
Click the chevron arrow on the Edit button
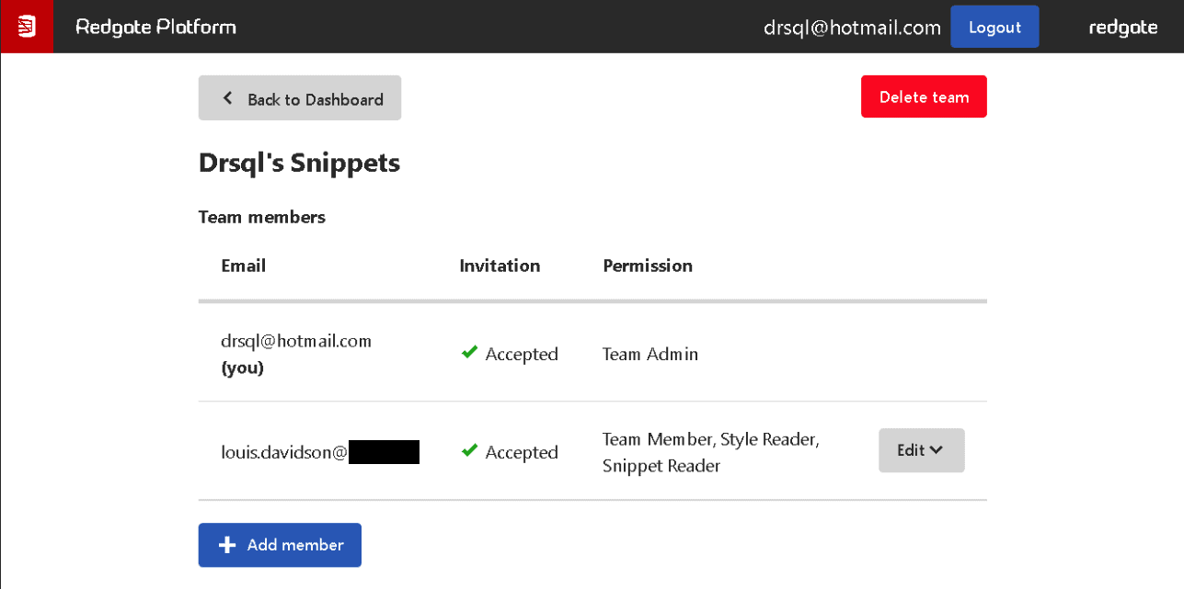point(937,450)
